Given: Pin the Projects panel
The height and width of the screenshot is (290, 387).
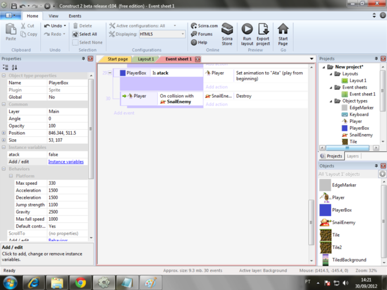Looking at the screenshot, I should (x=376, y=59).
